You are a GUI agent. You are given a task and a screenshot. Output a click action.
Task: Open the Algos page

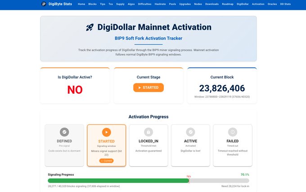[x=131, y=4]
